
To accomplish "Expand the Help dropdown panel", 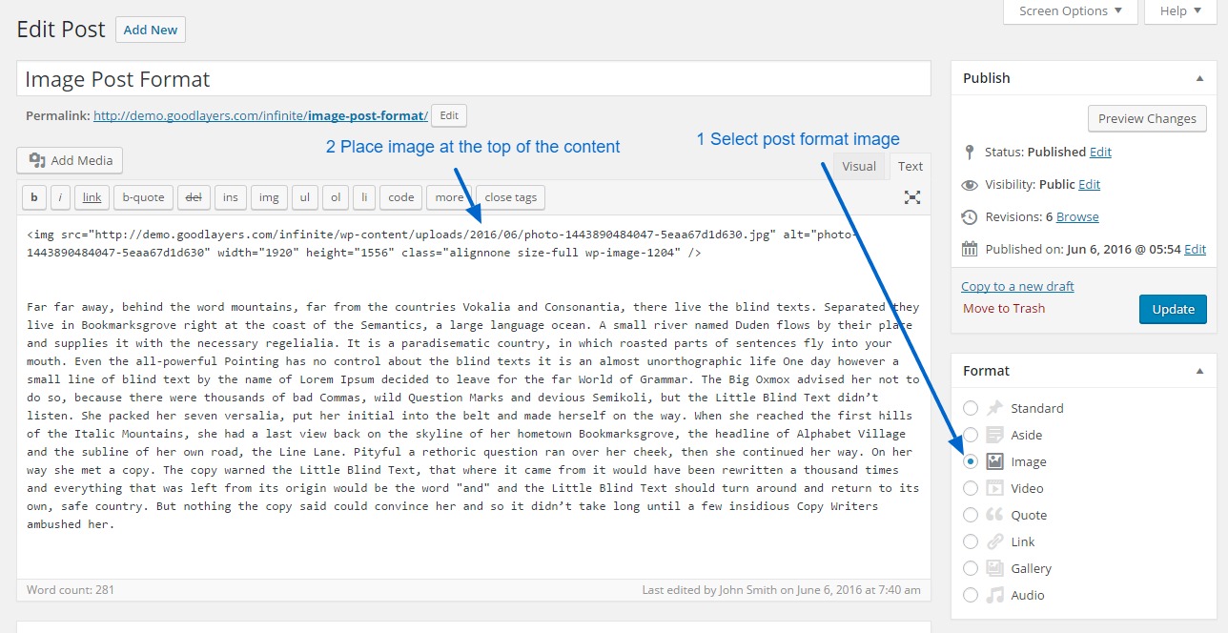I will (x=1180, y=11).
